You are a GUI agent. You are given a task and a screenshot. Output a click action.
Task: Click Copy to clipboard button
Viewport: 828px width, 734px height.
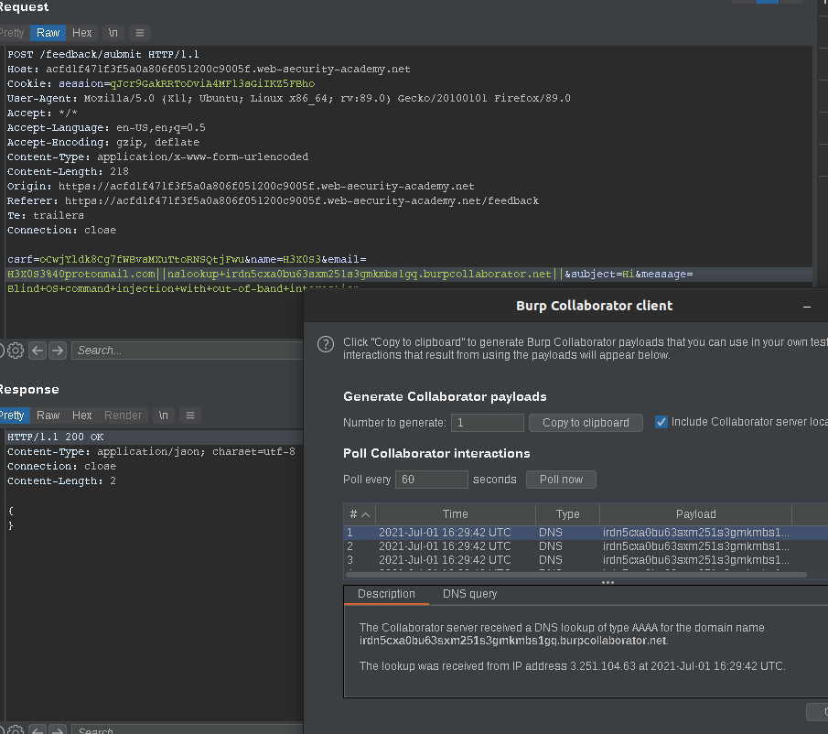586,423
